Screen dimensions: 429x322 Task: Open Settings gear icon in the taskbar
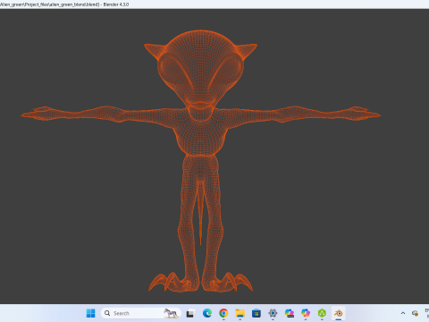click(273, 313)
